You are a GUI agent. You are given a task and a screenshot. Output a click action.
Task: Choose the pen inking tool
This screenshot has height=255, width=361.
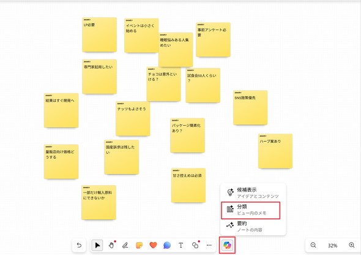point(125,245)
